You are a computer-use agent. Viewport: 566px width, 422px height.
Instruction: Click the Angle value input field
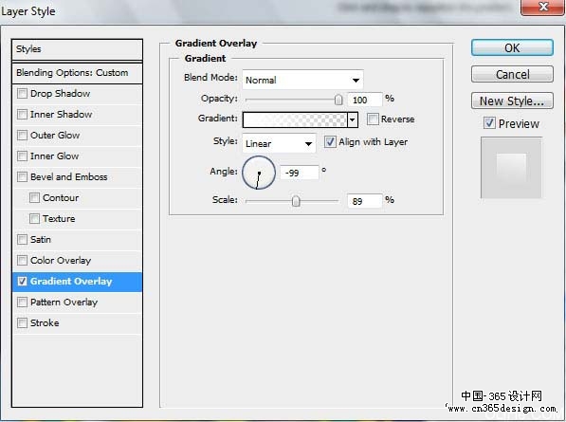300,173
